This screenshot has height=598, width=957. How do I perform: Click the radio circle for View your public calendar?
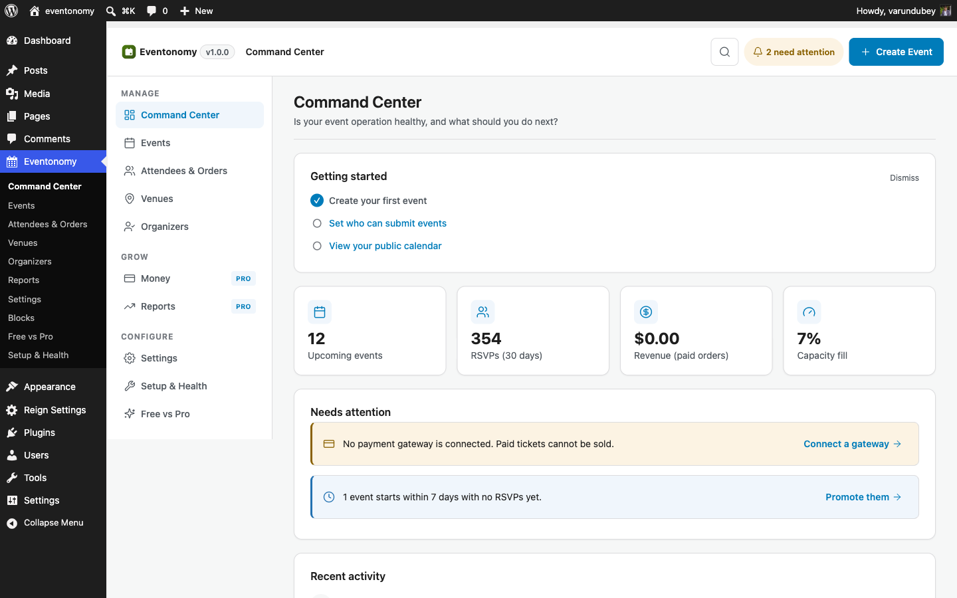pyautogui.click(x=317, y=246)
